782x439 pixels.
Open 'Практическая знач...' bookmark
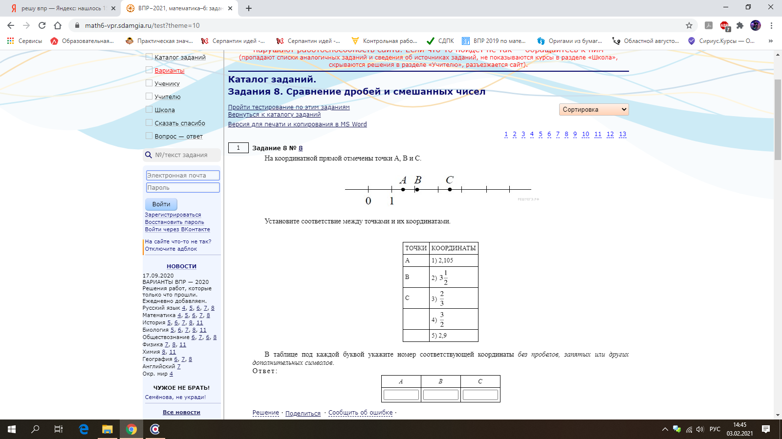pyautogui.click(x=159, y=41)
